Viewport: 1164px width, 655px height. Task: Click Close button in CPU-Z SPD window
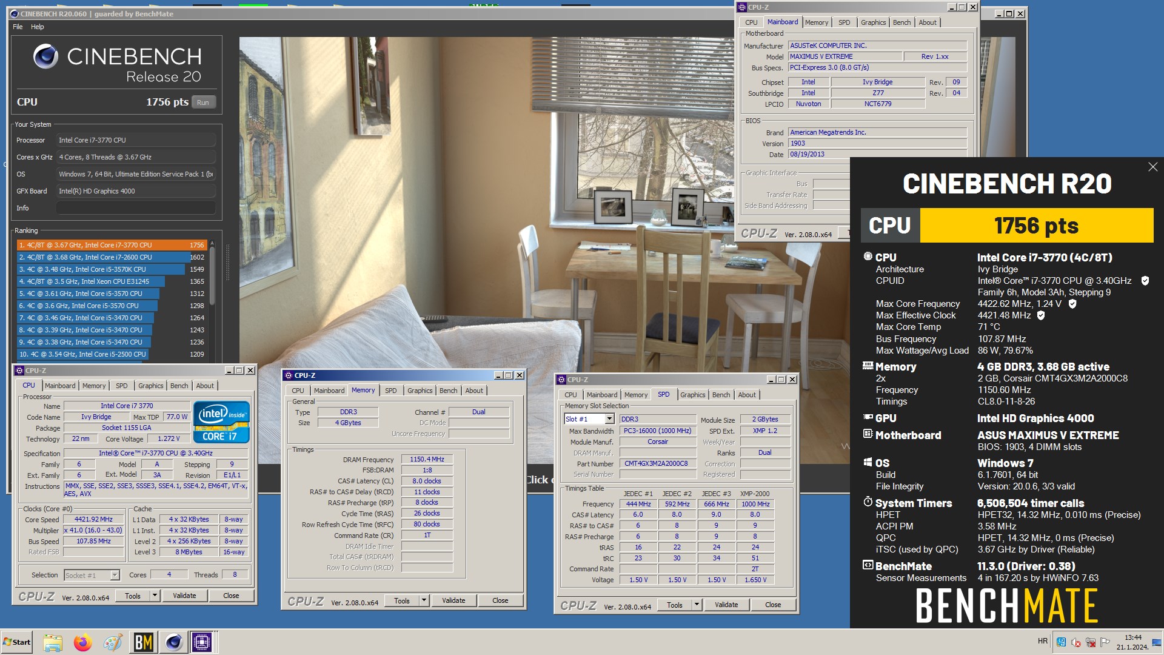tap(773, 605)
